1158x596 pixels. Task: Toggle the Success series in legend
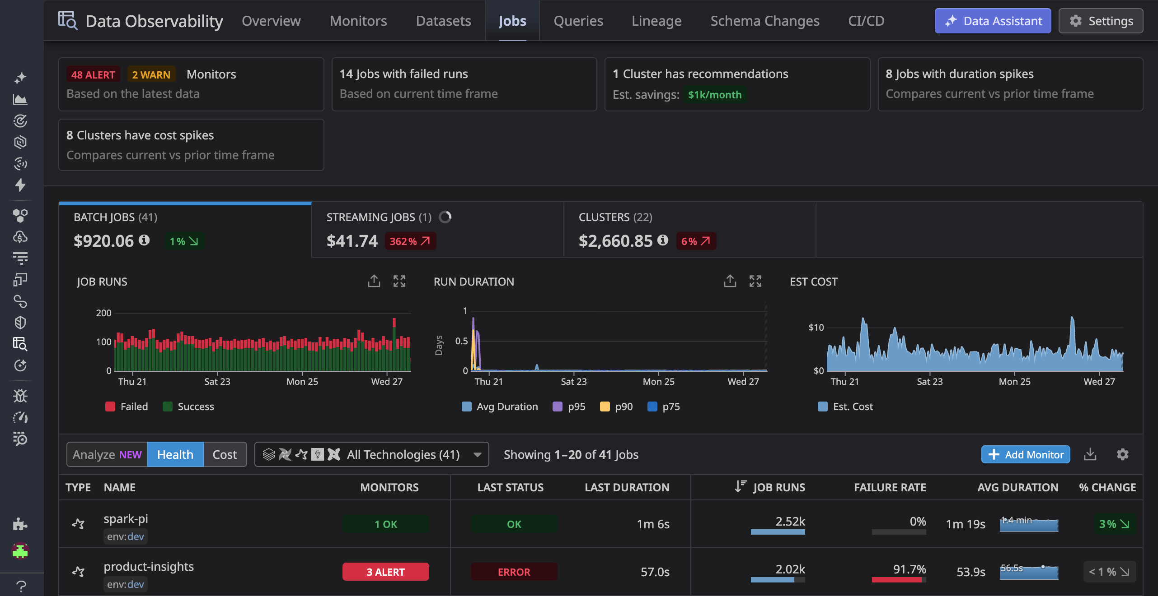pyautogui.click(x=188, y=407)
